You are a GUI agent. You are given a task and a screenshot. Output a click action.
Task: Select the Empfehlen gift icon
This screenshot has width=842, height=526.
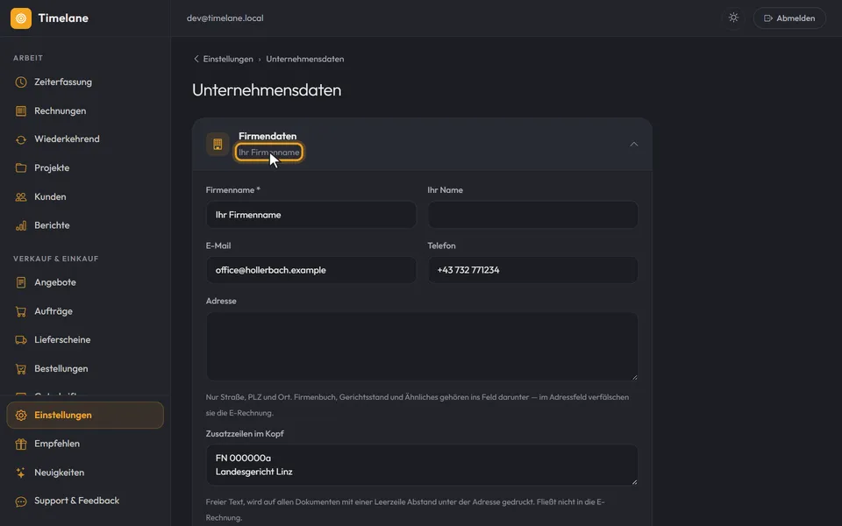point(21,444)
